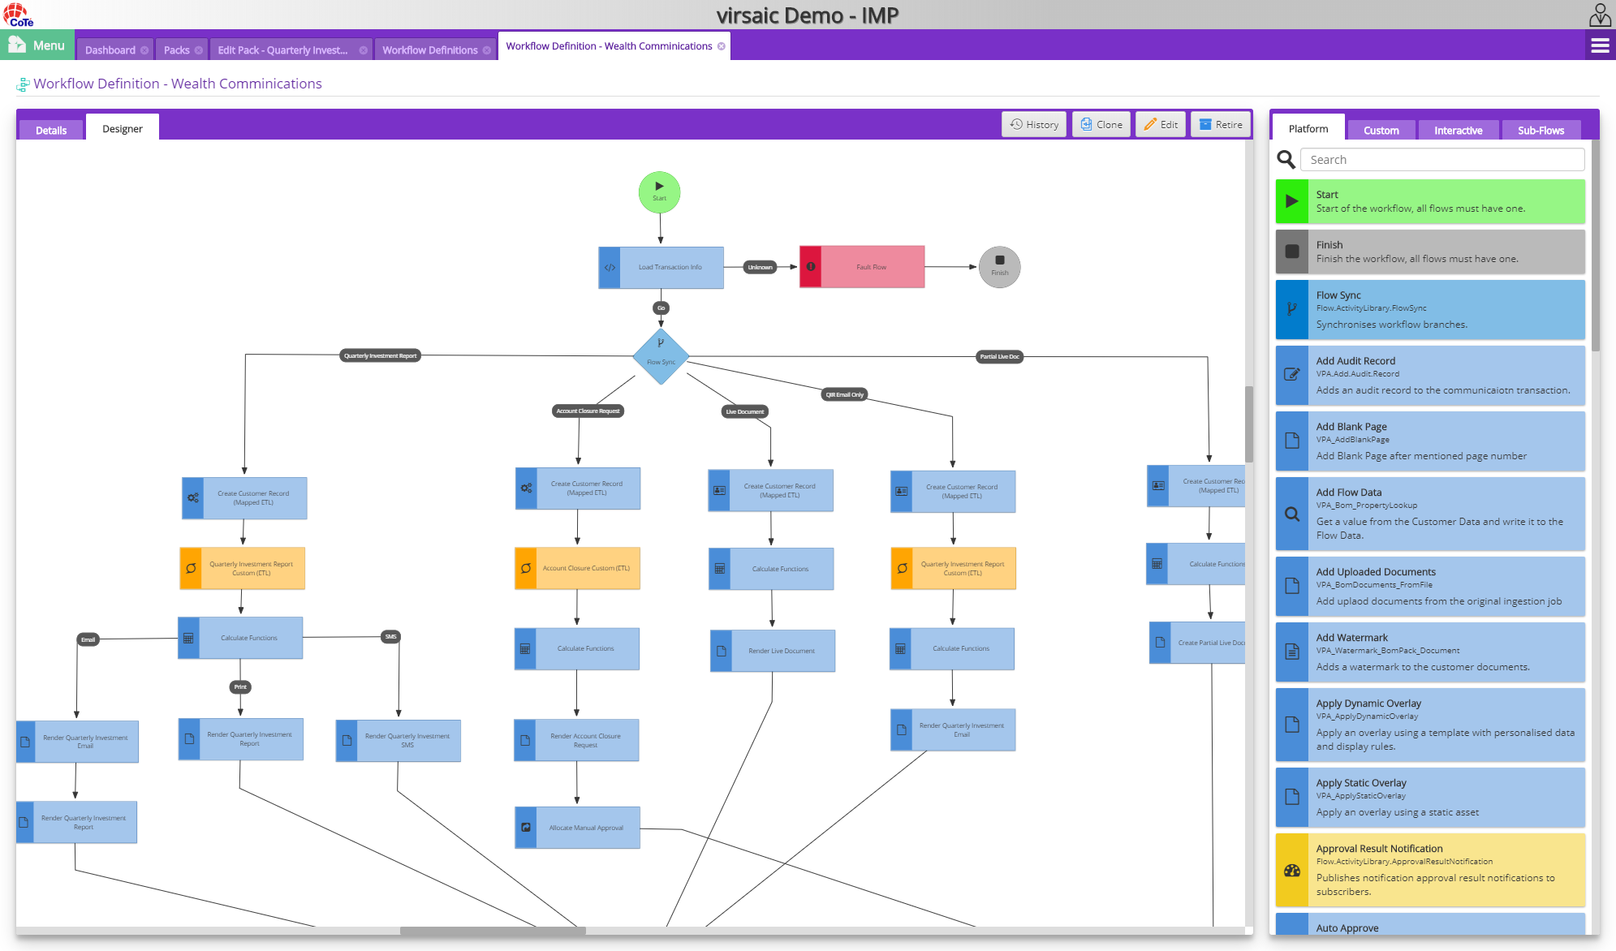This screenshot has width=1616, height=951.
Task: Click the Add Audit Record pencil icon
Action: (1292, 375)
